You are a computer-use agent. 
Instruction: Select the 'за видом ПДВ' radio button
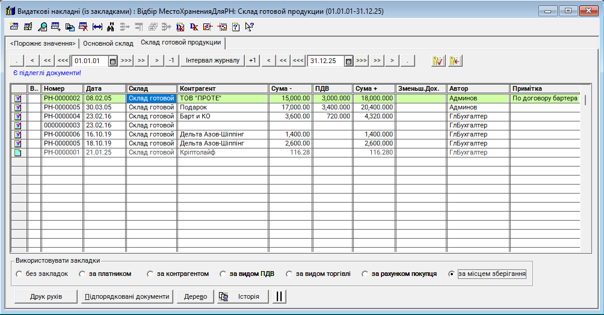tap(224, 274)
